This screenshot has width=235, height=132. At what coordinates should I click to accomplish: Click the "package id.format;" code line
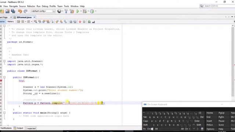tap(20, 42)
